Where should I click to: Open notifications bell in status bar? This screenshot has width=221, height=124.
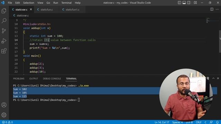[217, 122]
